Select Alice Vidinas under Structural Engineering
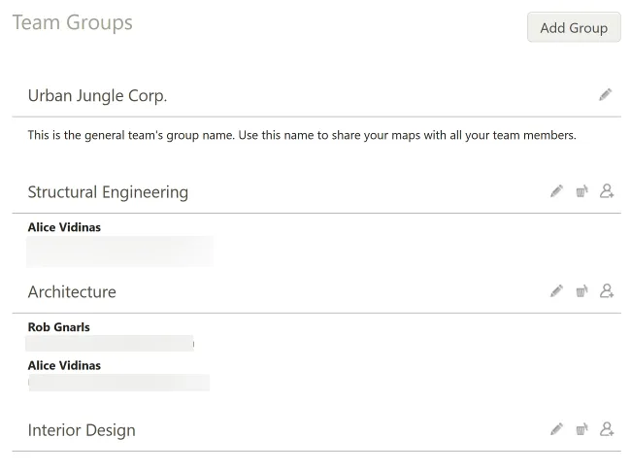The height and width of the screenshot is (472, 631). click(64, 227)
